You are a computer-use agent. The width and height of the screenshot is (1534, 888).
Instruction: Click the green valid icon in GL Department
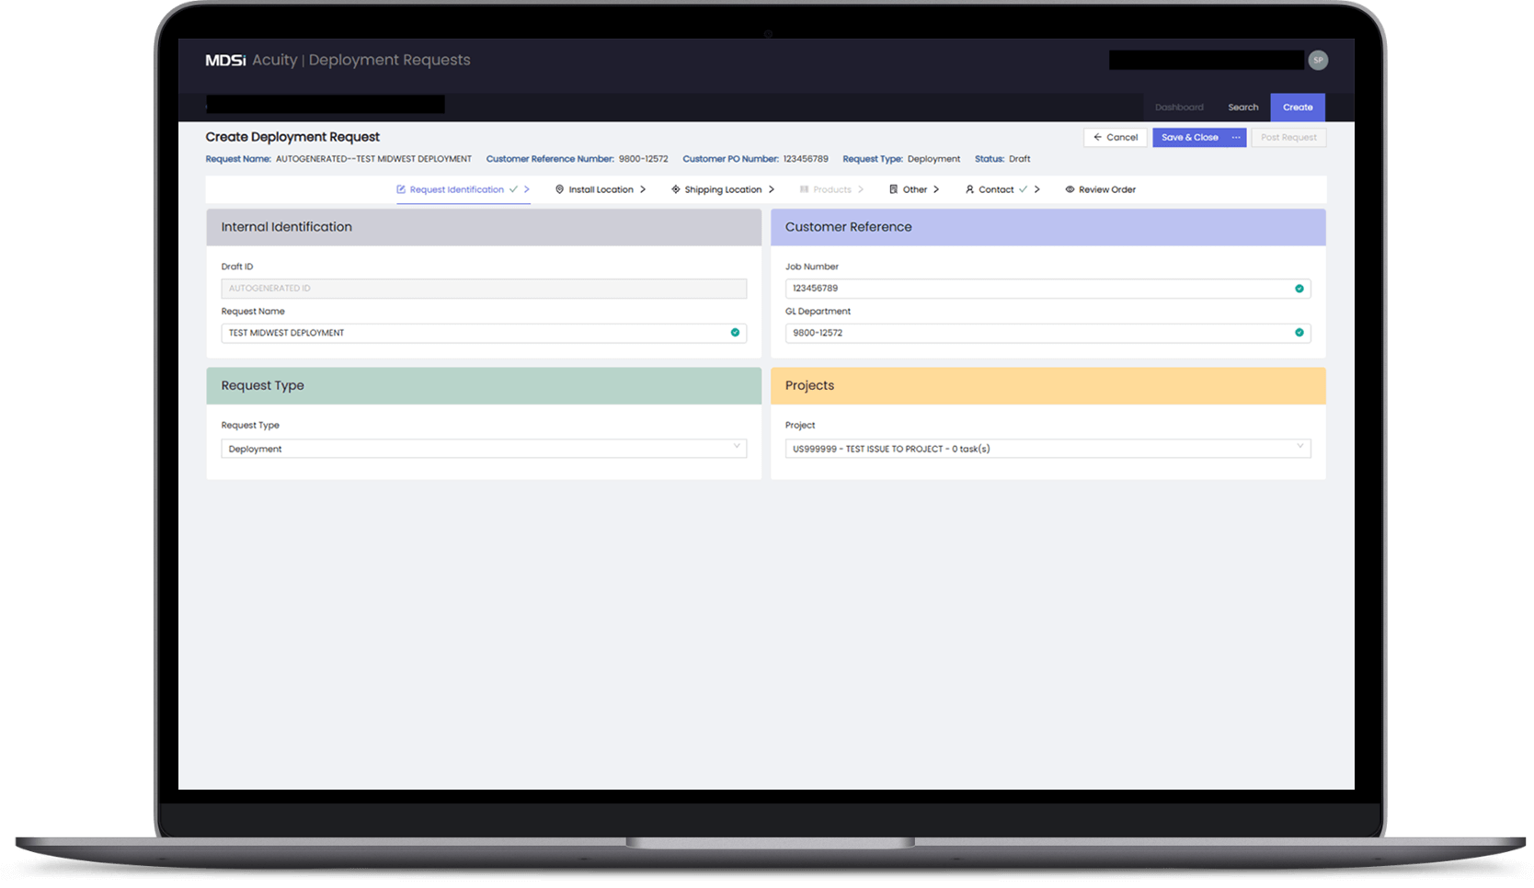point(1299,333)
